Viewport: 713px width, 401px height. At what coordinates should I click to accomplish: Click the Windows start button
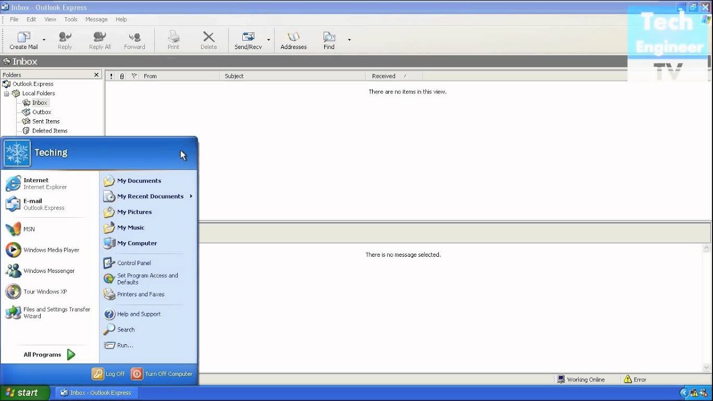pos(25,393)
